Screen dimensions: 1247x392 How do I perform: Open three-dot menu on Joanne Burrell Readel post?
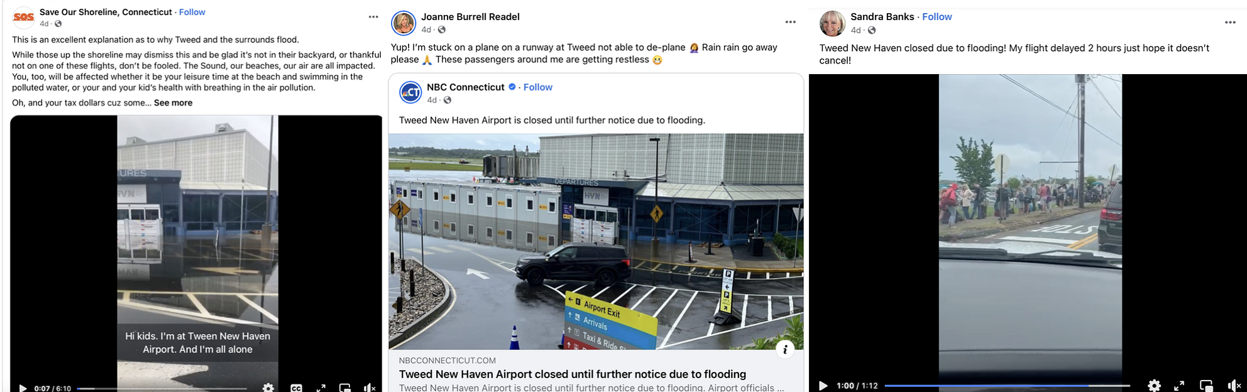tap(790, 22)
